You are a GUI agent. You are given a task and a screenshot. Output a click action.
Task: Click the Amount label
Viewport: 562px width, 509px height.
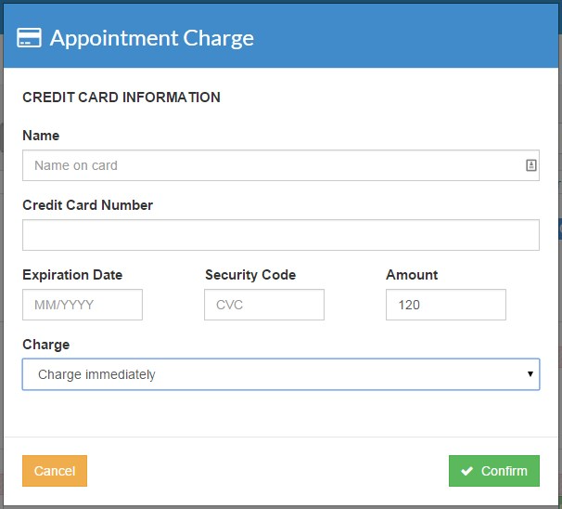412,275
